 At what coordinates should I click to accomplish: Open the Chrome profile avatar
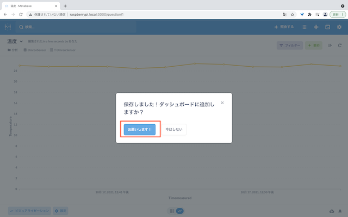(x=325, y=15)
